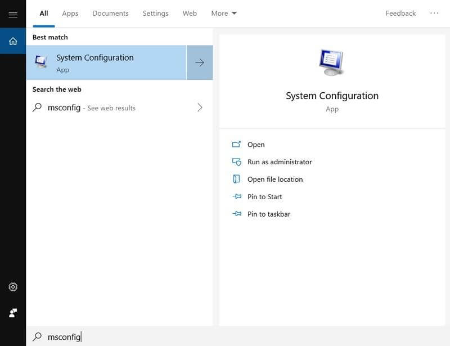450x346 pixels.
Task: Choose Run as administrator
Action: (279, 162)
